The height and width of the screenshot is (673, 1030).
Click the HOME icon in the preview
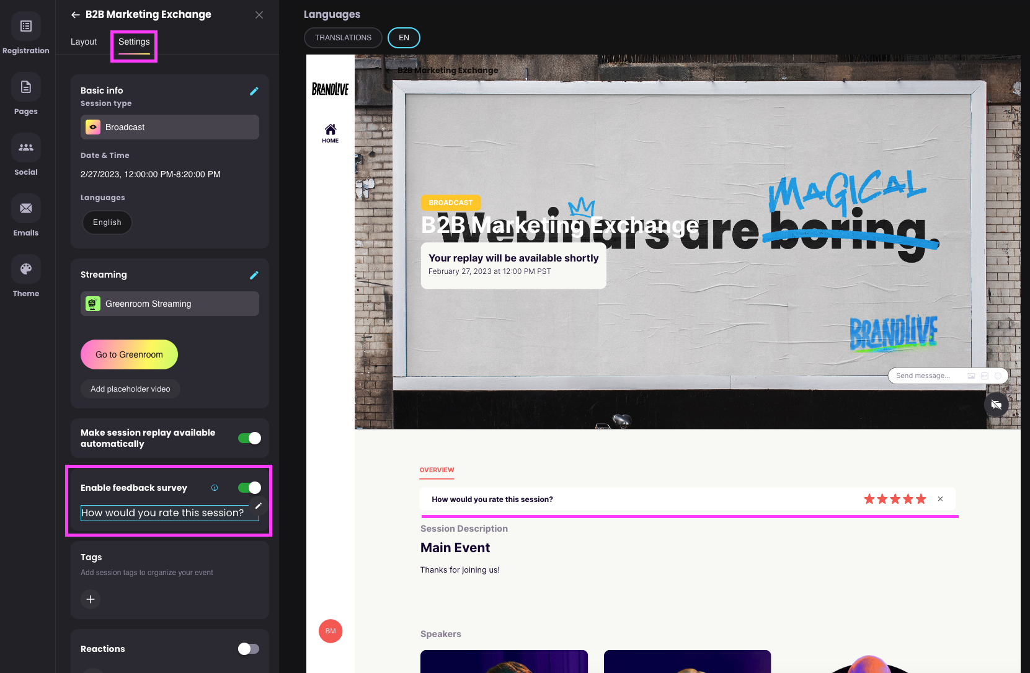(x=331, y=133)
